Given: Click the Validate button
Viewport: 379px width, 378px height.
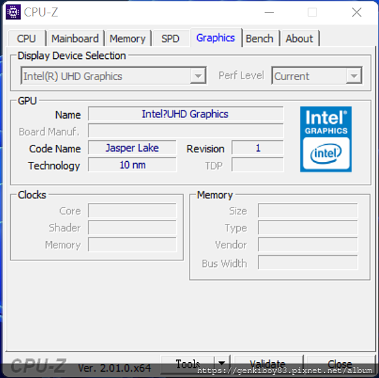Looking at the screenshot, I should coord(268,363).
